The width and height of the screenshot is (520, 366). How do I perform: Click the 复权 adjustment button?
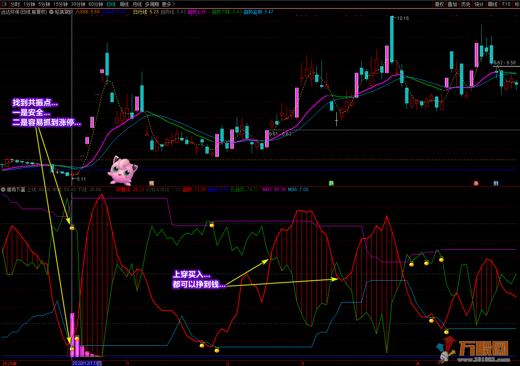click(439, 4)
